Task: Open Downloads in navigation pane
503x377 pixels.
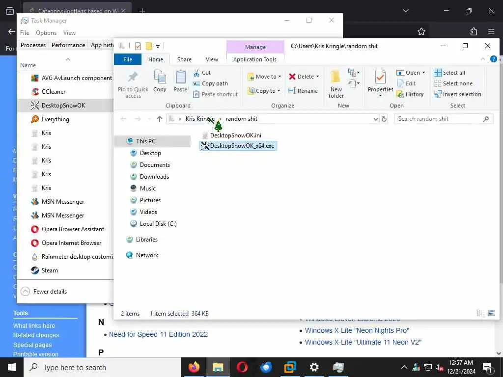Action: pyautogui.click(x=154, y=177)
